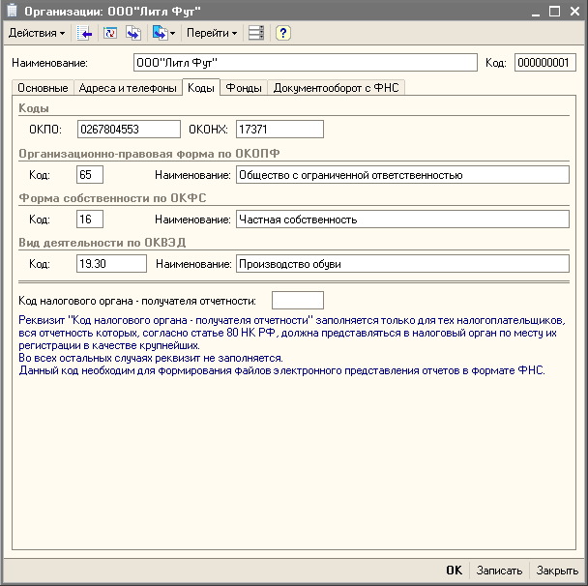
Task: Click the empty tax authority code field
Action: 297,300
